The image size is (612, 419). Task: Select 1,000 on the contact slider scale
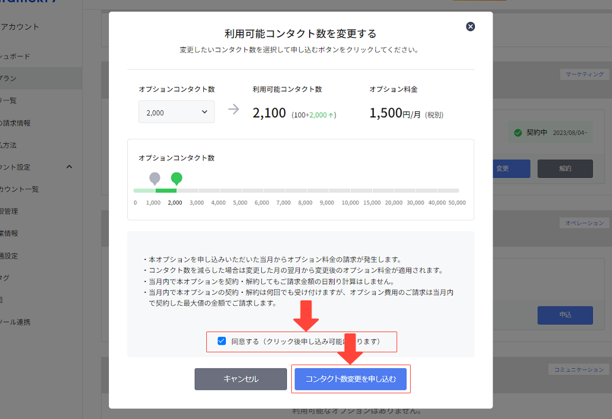click(x=154, y=203)
